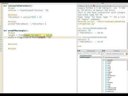Select the .ipython folder row
Viewport: 128px width, 96px height.
[114, 78]
